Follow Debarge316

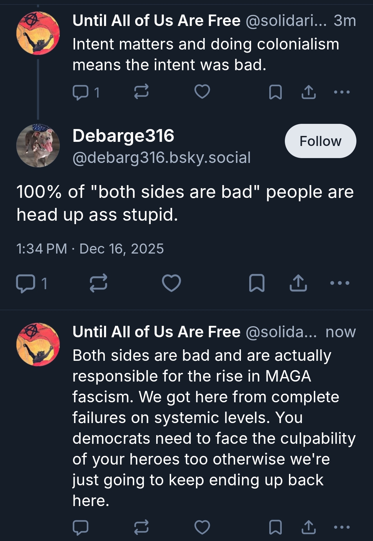click(x=320, y=141)
